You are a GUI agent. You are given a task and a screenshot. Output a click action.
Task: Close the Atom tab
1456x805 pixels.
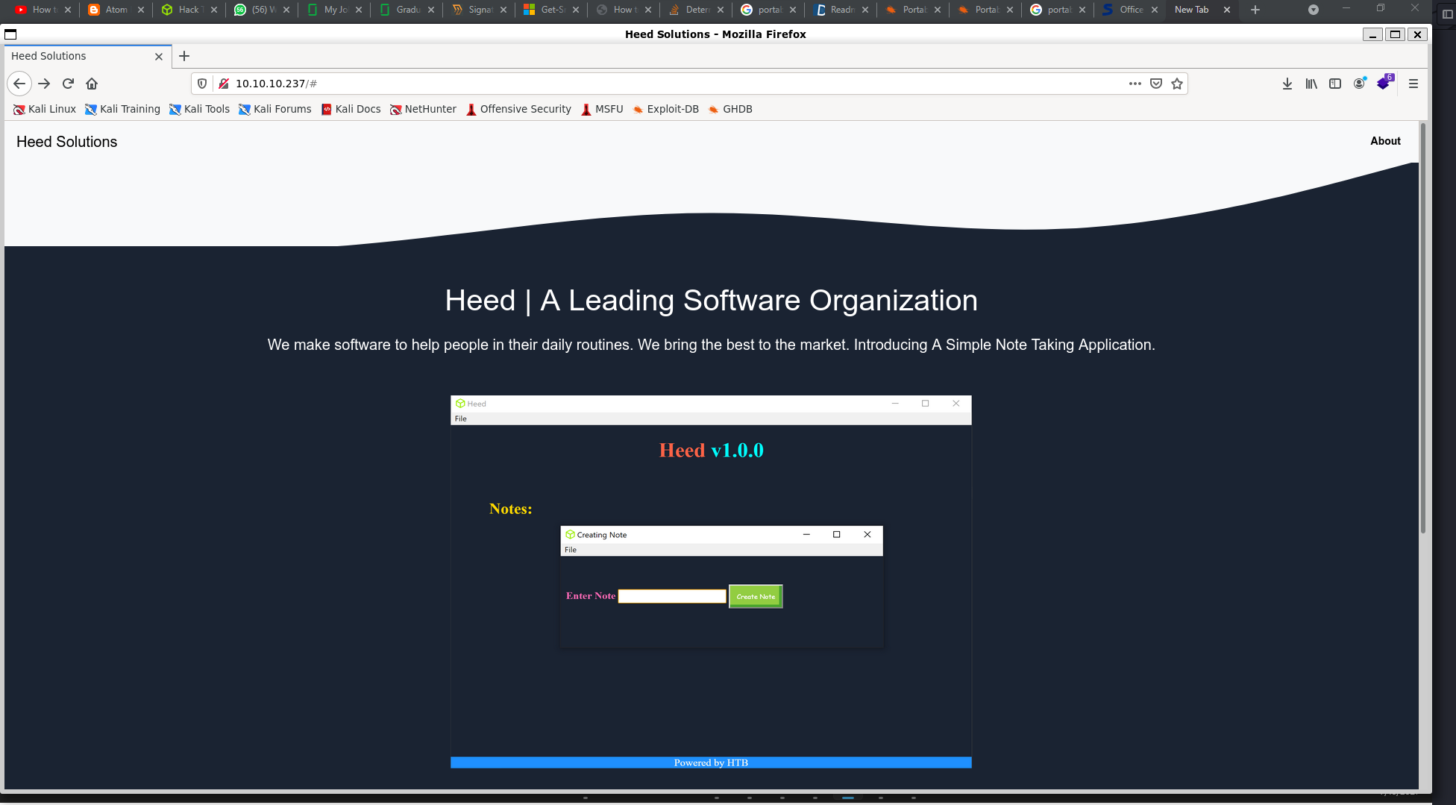pos(141,10)
